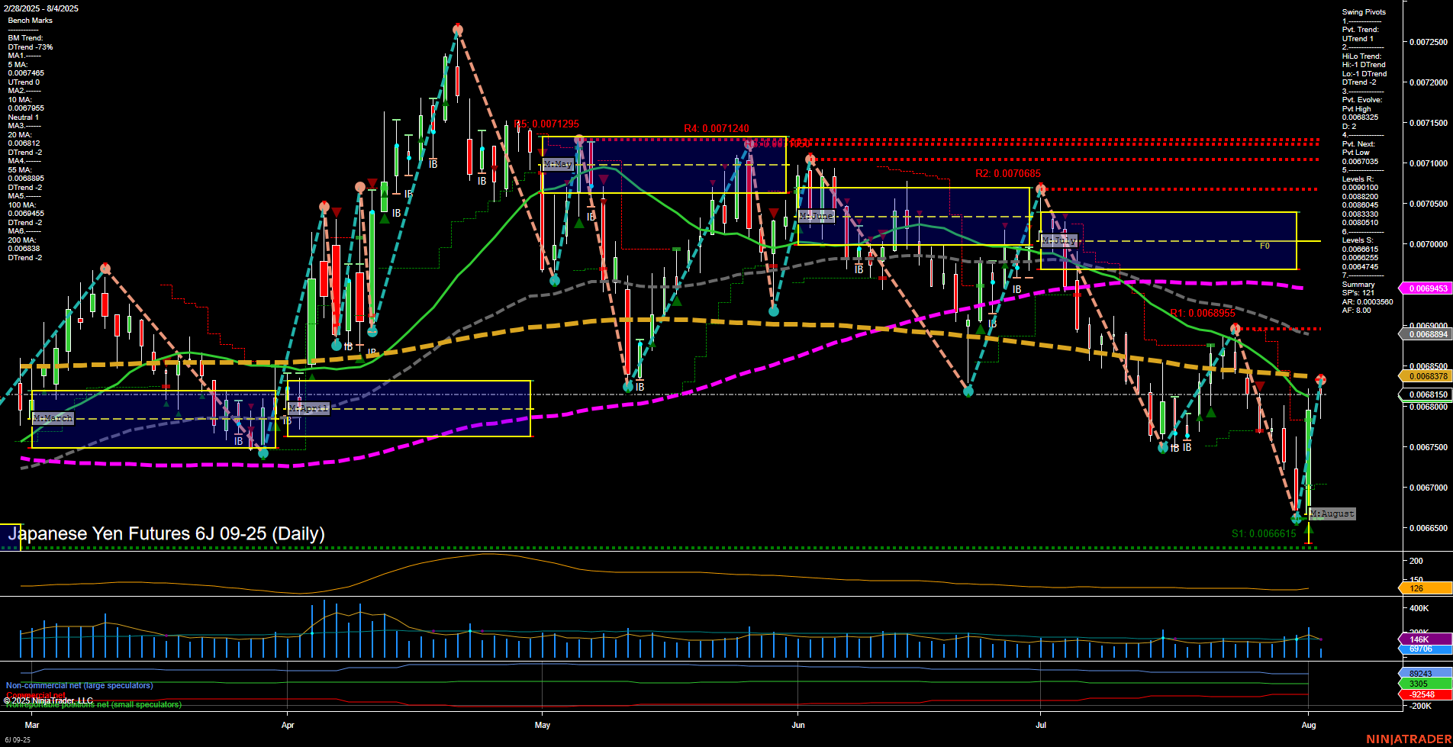The width and height of the screenshot is (1453, 747).
Task: Click the UTrend 1 pivot trend text
Action: (1358, 39)
